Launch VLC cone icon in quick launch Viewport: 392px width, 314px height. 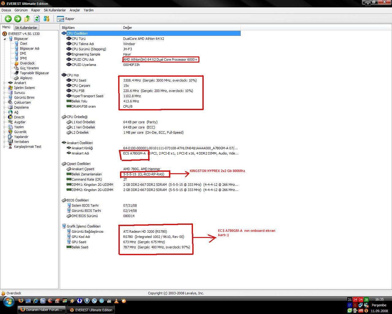point(116,301)
